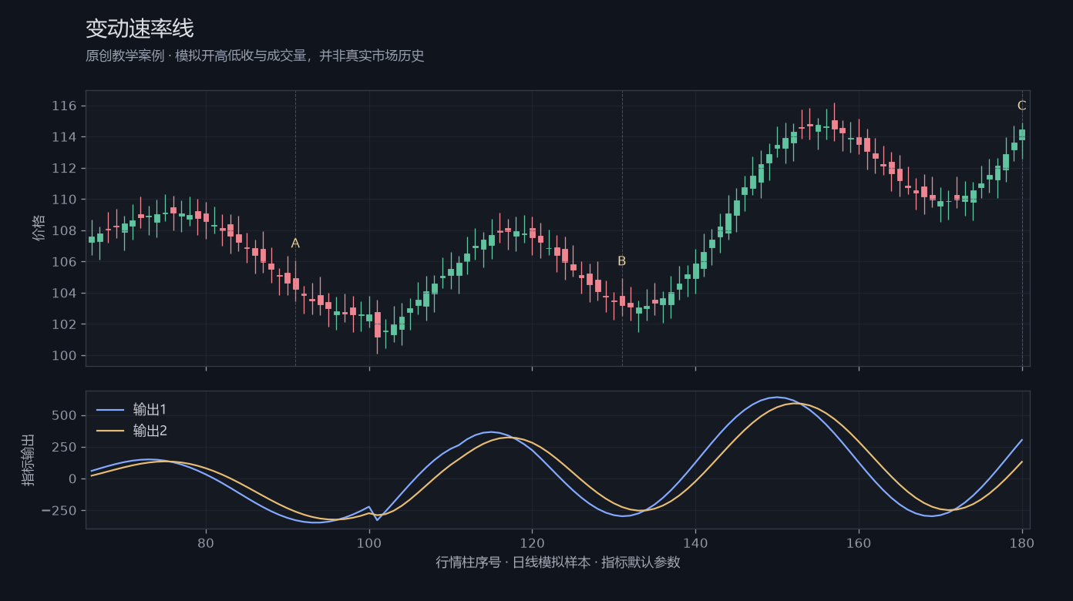The image size is (1073, 601).
Task: Click the subtitle starting 原创教学案例
Action: pos(255,56)
